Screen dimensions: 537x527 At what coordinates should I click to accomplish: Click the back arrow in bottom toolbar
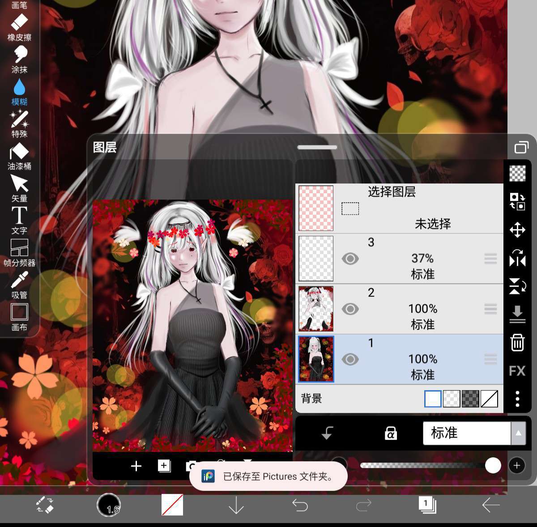pos(491,505)
